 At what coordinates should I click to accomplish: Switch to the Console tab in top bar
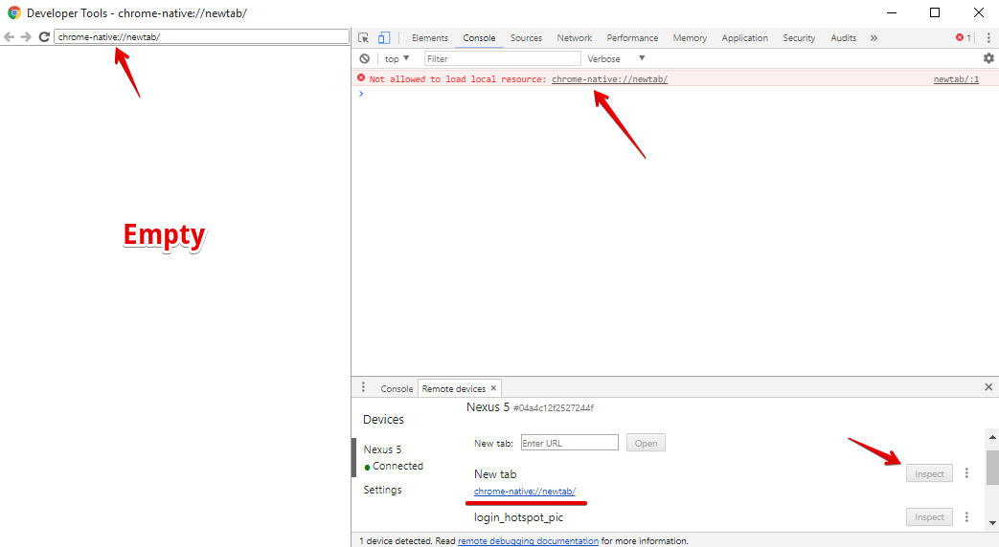pyautogui.click(x=479, y=38)
